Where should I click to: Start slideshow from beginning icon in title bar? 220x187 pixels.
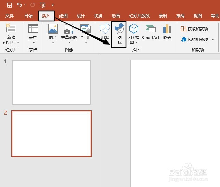point(43,5)
